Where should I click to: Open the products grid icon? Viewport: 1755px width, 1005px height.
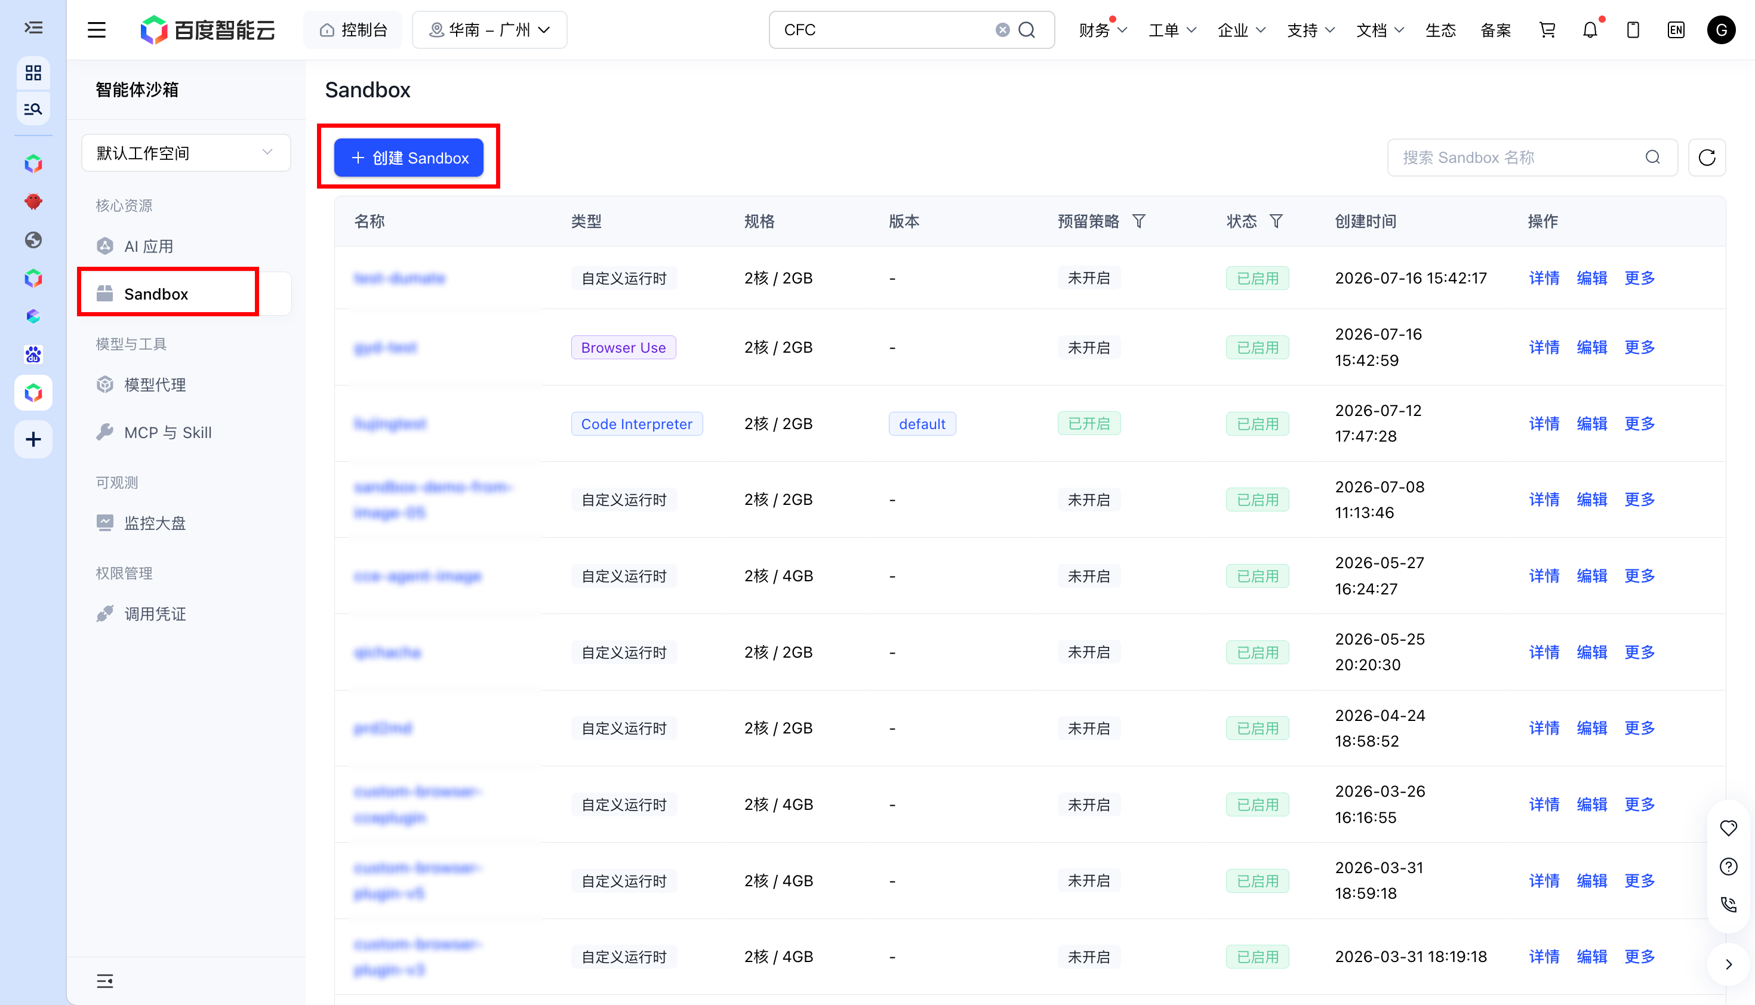33,72
